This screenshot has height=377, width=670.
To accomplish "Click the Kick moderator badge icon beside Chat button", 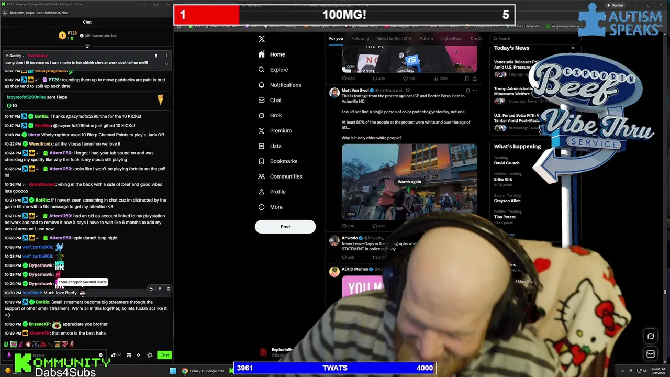I will click(150, 355).
